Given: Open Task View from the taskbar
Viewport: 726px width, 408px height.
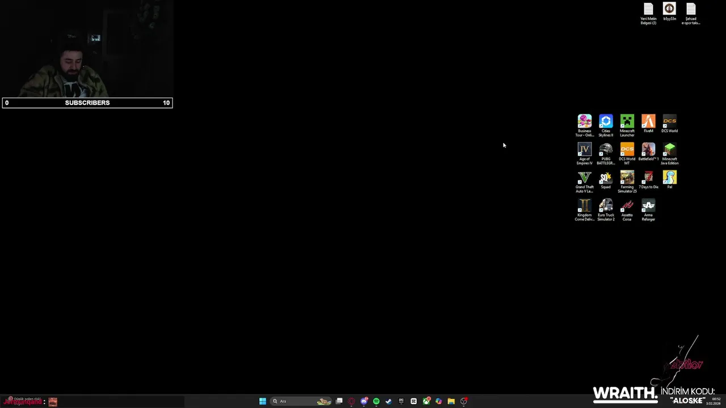Looking at the screenshot, I should [339, 401].
